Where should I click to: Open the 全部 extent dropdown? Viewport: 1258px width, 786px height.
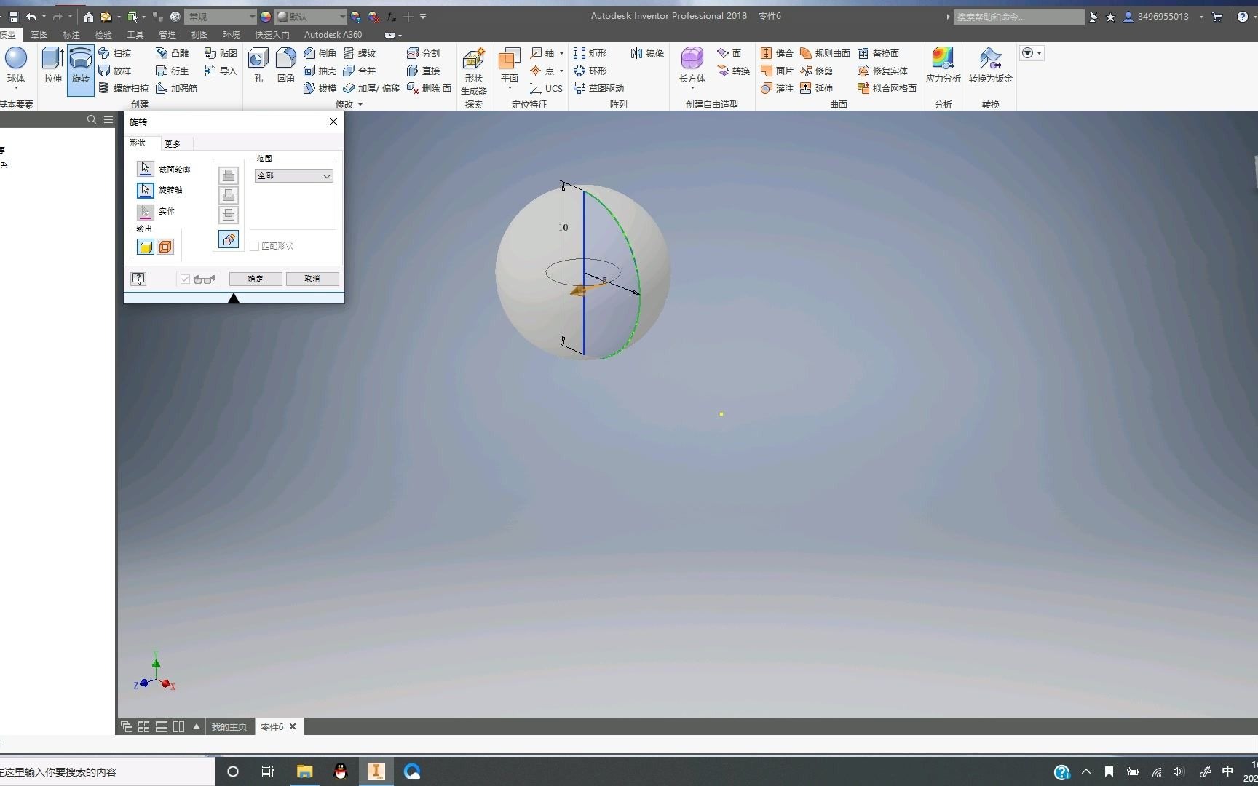326,175
